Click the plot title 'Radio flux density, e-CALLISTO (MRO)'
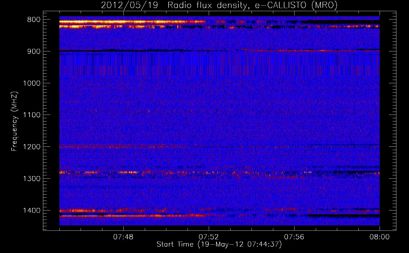The height and width of the screenshot is (253, 409). click(253, 5)
